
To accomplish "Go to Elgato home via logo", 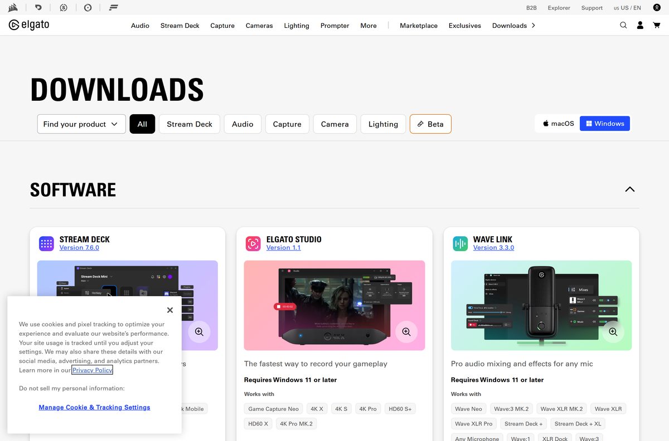I will tap(29, 25).
